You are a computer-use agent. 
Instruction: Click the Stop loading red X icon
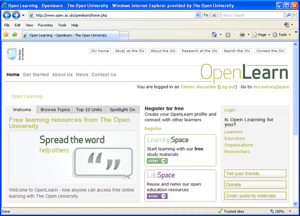214,15
